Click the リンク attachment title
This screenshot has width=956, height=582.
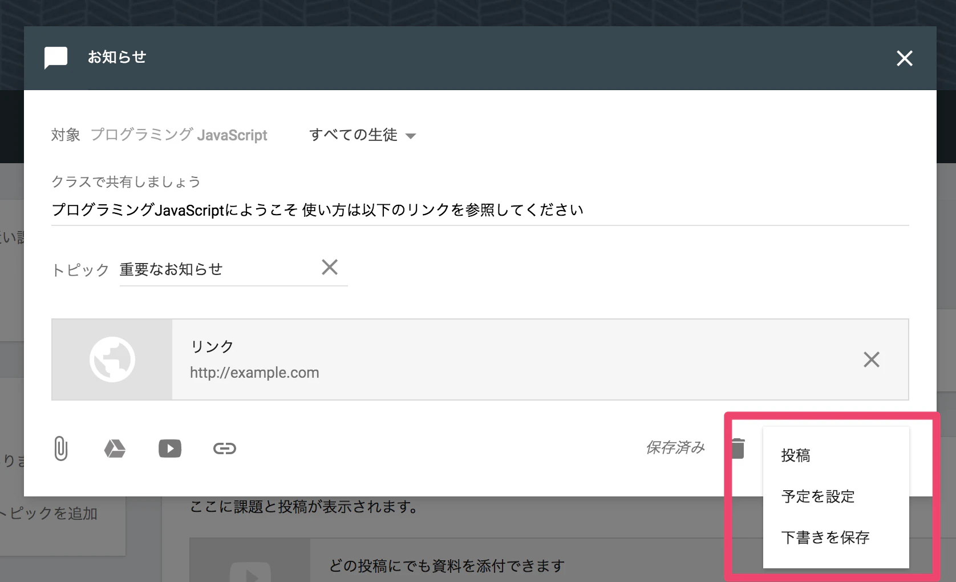212,347
